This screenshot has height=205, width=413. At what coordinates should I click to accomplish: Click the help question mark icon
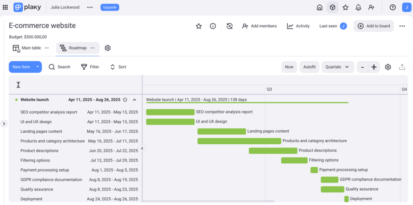[x=392, y=7]
